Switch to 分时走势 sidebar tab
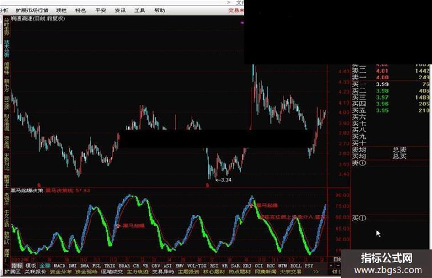This screenshot has width=432, height=278. click(6, 26)
